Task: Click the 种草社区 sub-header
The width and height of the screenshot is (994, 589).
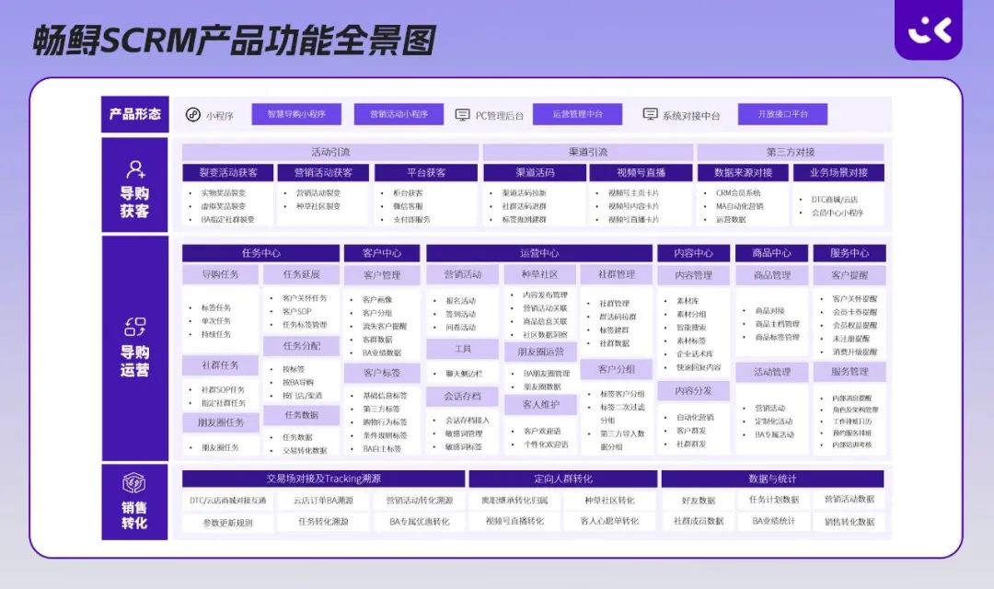Action: pyautogui.click(x=540, y=274)
